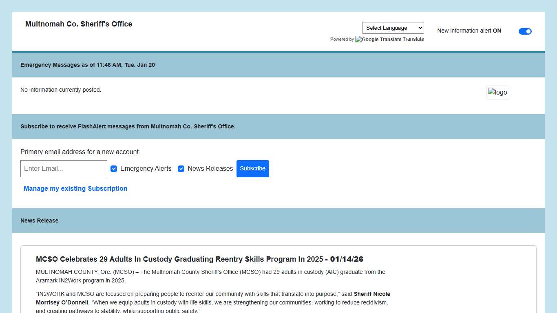Click the Sheriff's Office logo image
The image size is (557, 313).
coord(497,93)
